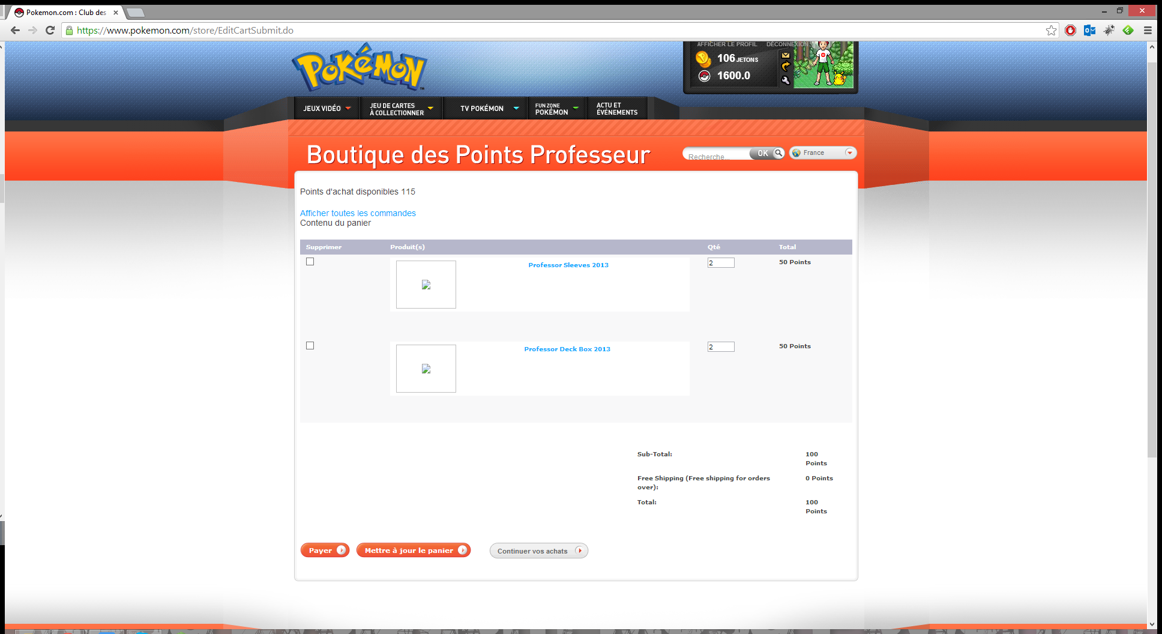This screenshot has width=1162, height=634.
Task: Bookmark this page with the star icon
Action: (x=1051, y=30)
